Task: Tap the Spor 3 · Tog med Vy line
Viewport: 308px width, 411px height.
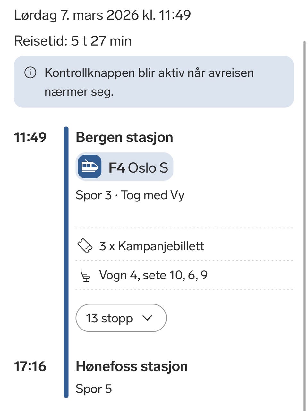Action: 130,195
